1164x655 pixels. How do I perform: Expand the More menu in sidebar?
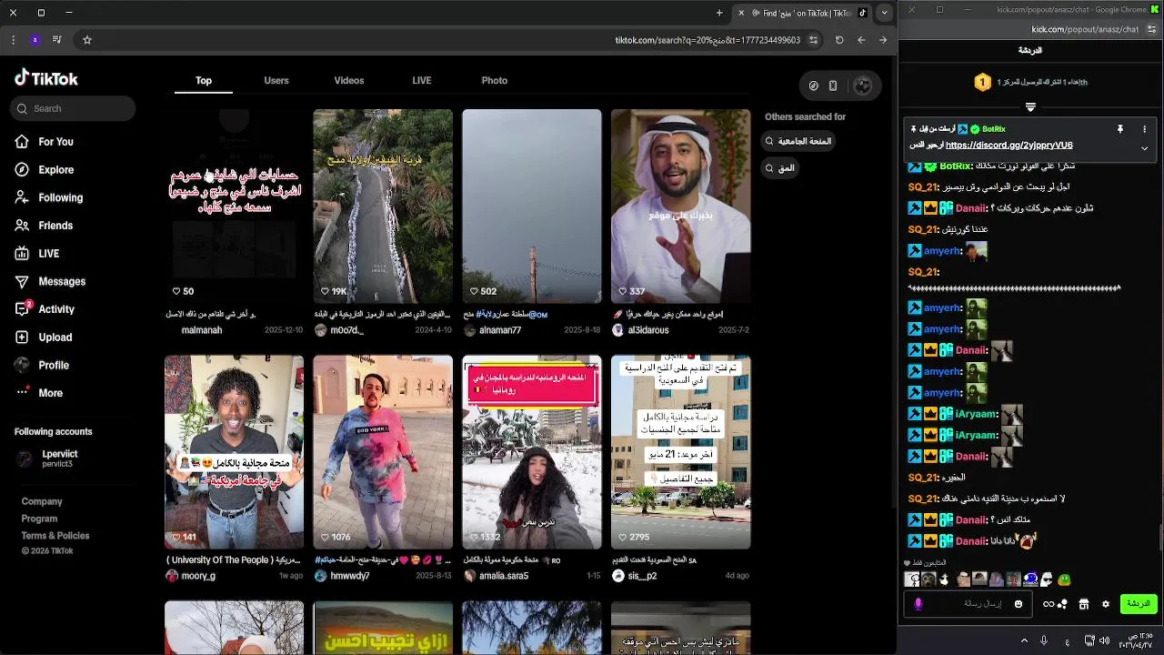(x=38, y=393)
